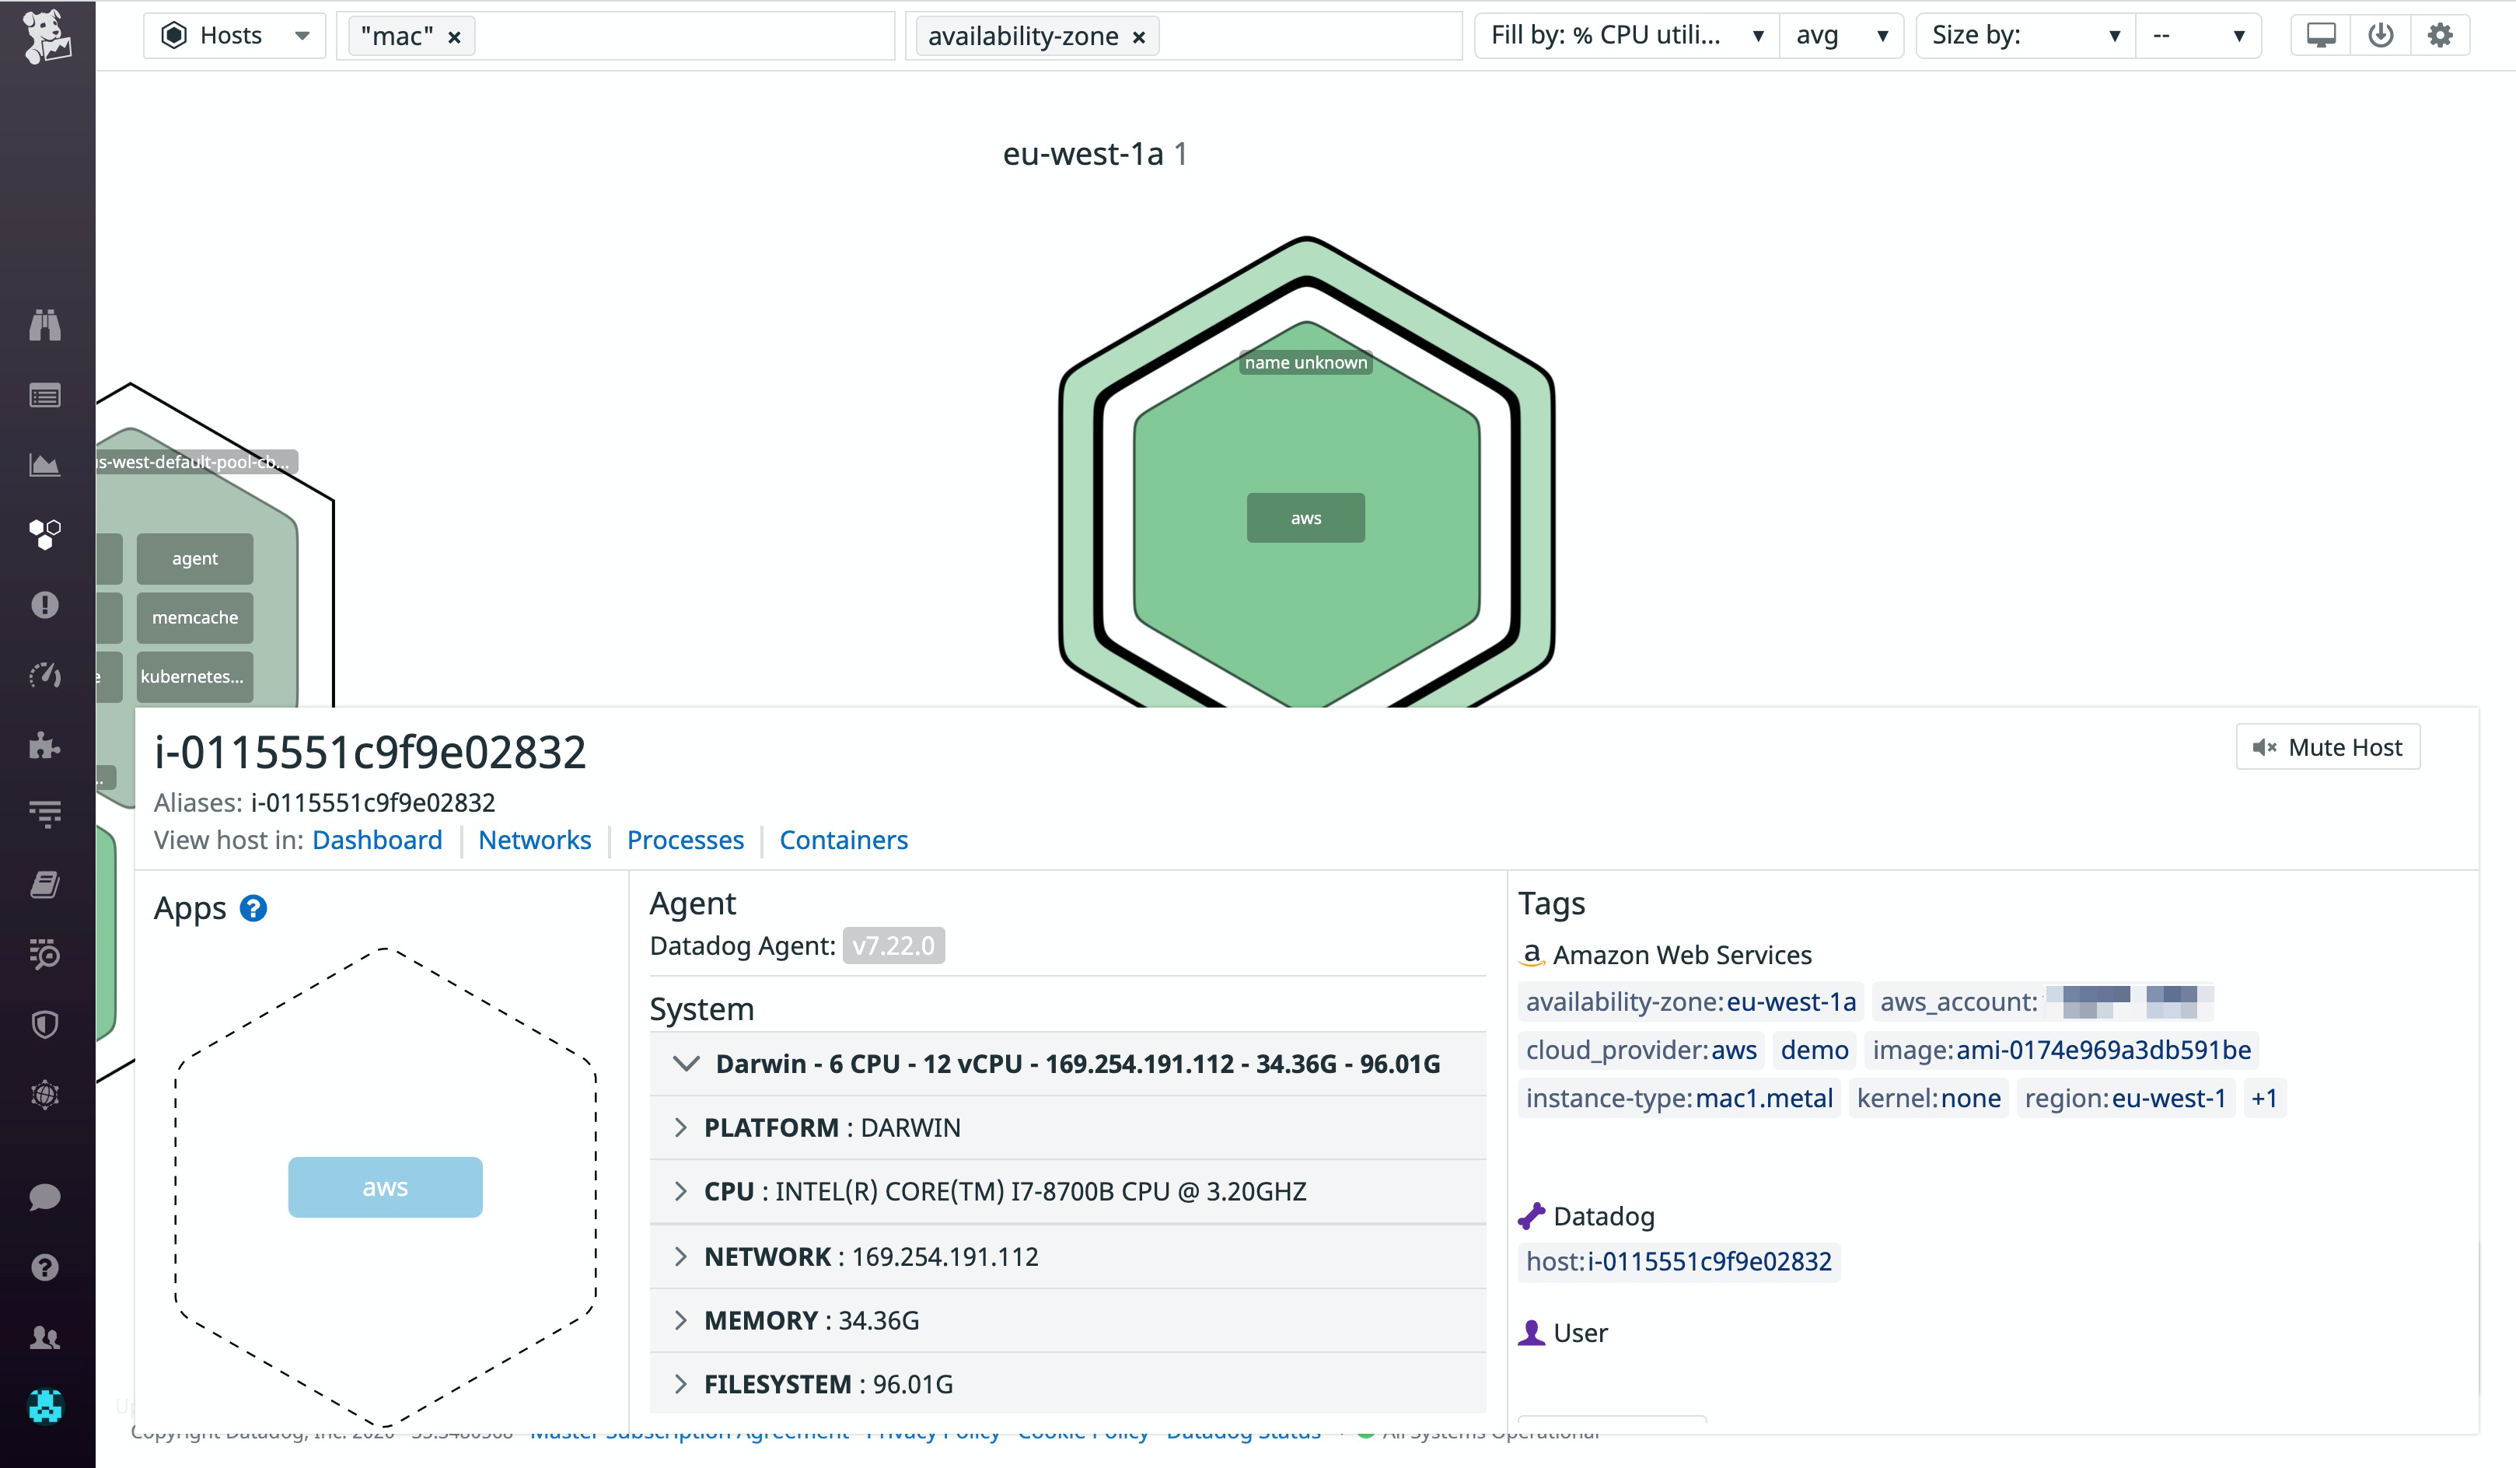Click the Security shield icon in sidebar
Image resolution: width=2516 pixels, height=1468 pixels.
coord(45,1023)
